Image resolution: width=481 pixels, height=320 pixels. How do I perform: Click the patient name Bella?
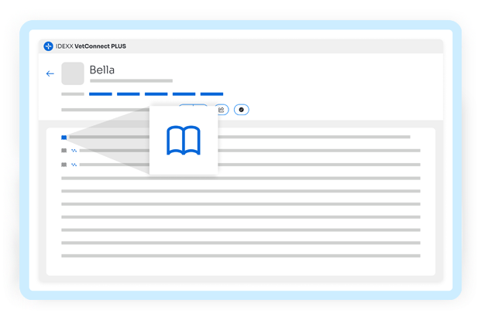point(102,70)
